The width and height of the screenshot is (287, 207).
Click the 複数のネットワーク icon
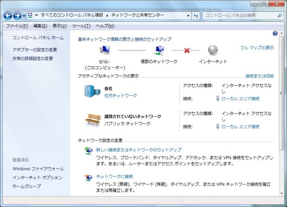click(159, 50)
